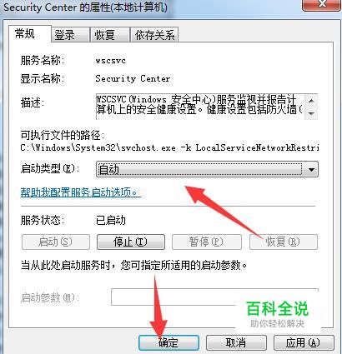This screenshot has height=354, width=342.
Task: Switch to the 依存关系 tab
Action: pos(154,35)
